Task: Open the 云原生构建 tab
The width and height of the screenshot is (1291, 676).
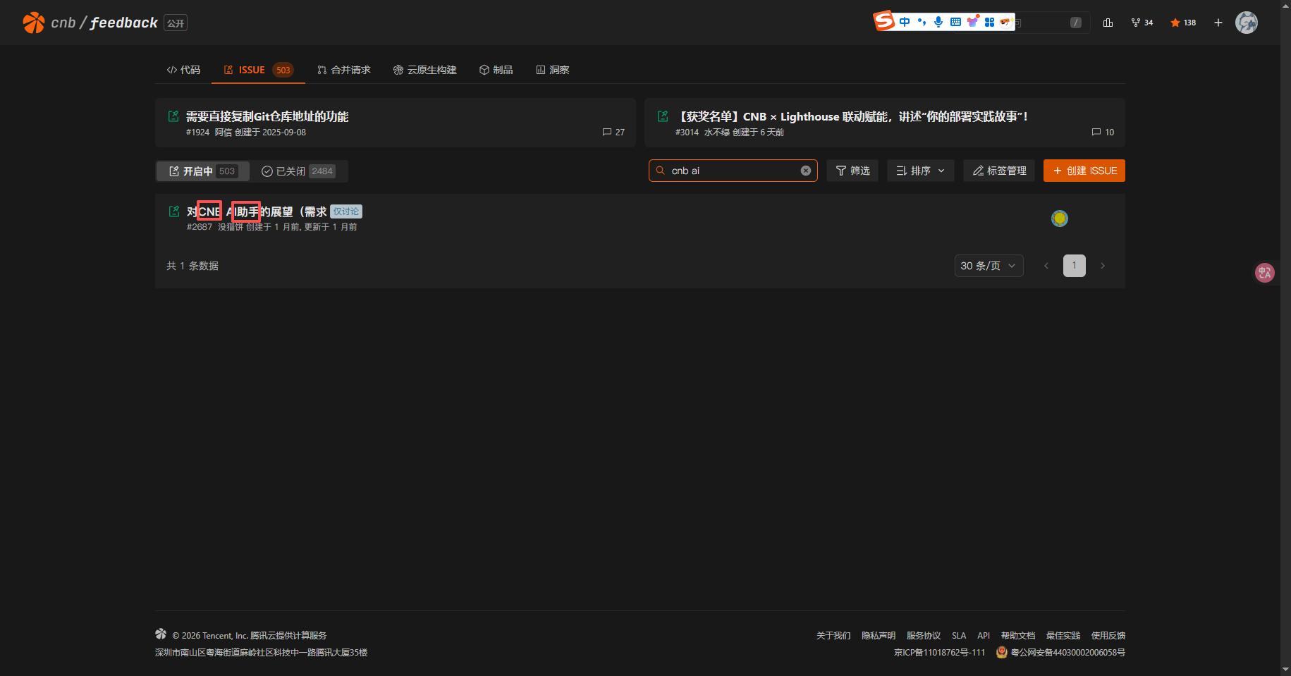Action: point(424,70)
